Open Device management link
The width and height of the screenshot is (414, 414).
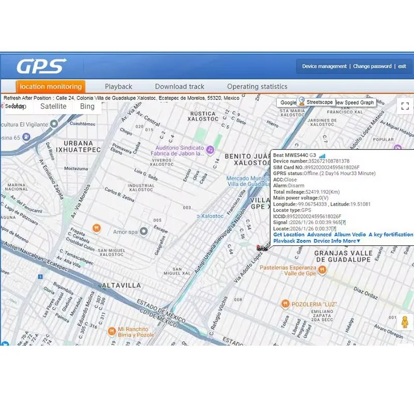(324, 66)
